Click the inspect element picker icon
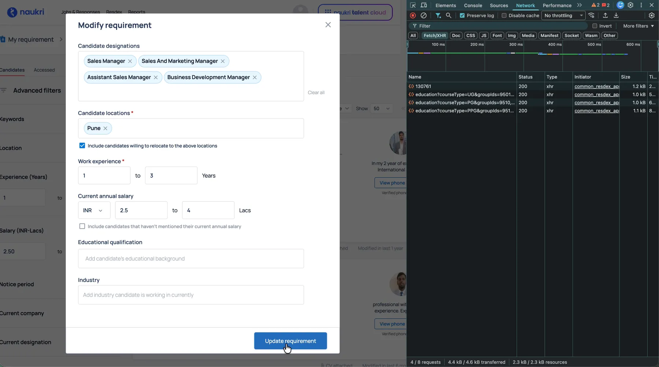The image size is (659, 367). (x=413, y=5)
